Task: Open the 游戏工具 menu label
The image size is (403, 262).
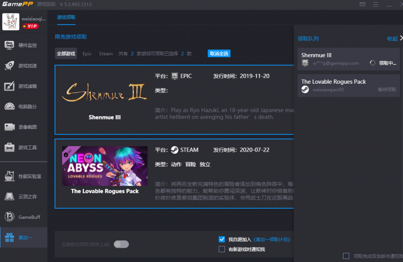Action: pyautogui.click(x=28, y=148)
